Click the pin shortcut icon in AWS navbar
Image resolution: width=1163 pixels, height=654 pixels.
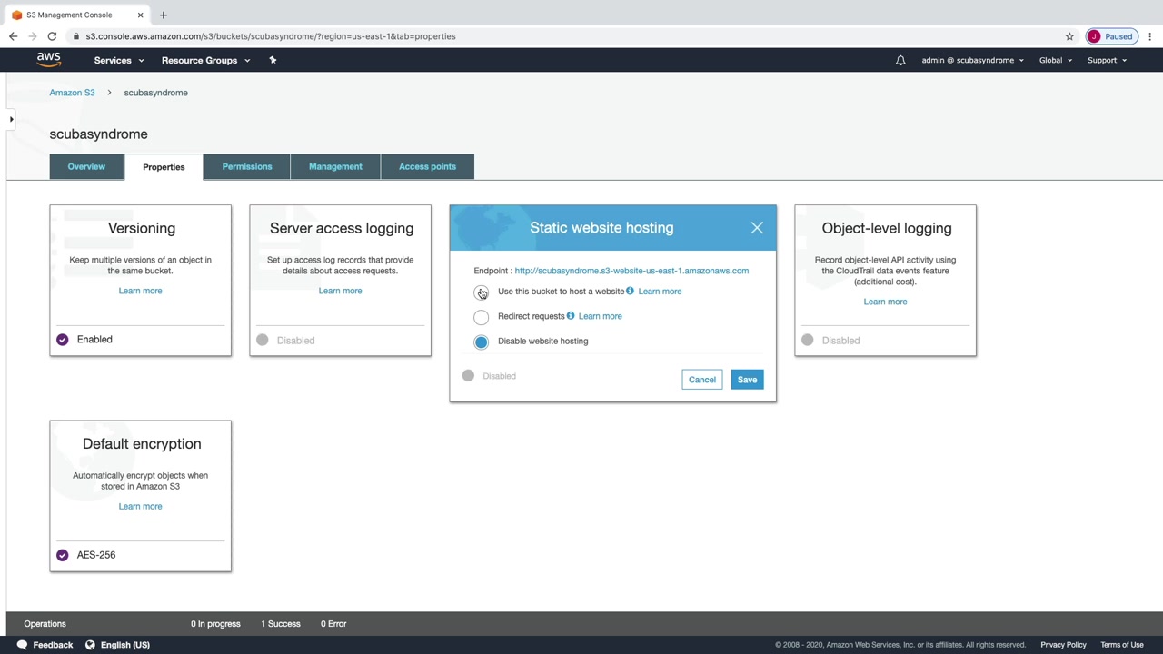pyautogui.click(x=273, y=60)
